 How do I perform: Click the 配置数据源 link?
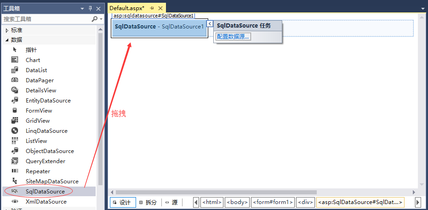point(233,37)
